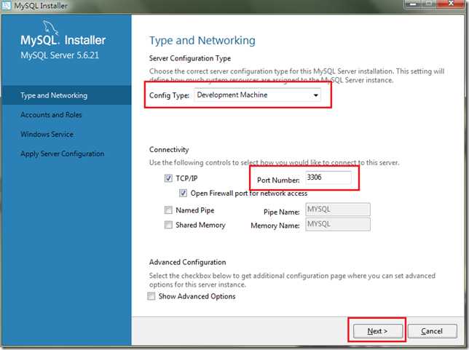Screen dimensions: 469x350
Task: Go to Accounts and Roles step
Action: point(51,115)
